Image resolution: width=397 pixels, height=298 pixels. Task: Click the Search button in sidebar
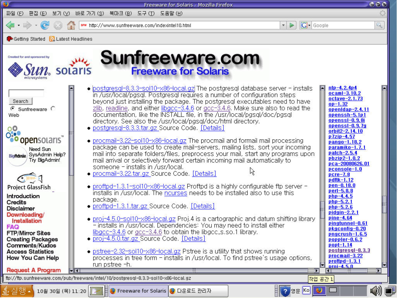tap(21, 101)
